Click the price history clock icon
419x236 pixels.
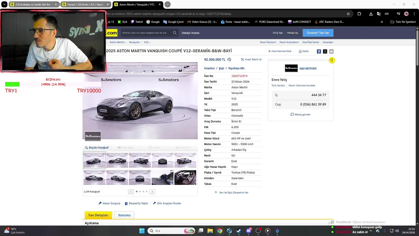229,60
